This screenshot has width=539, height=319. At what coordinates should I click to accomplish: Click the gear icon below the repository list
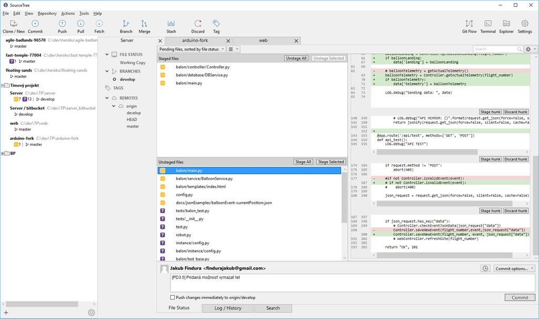coord(92,313)
